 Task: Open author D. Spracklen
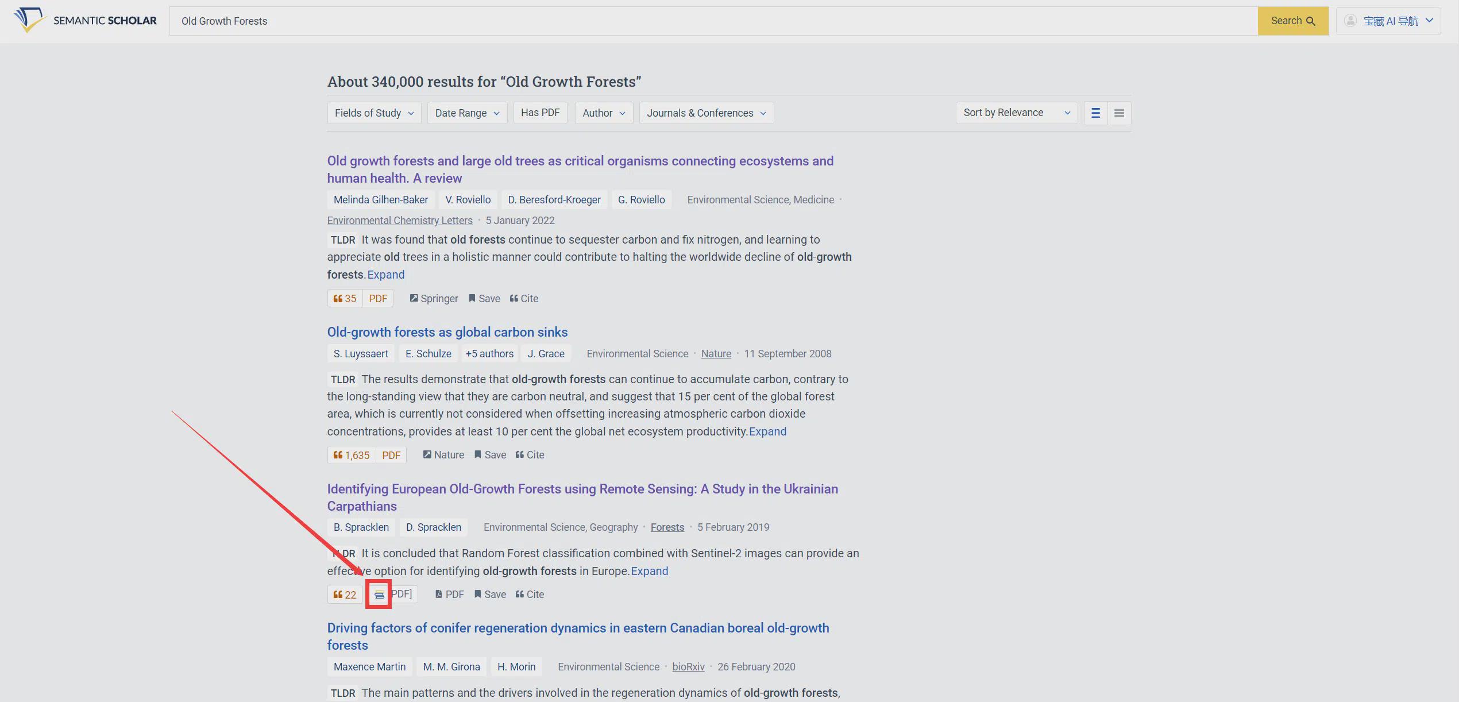pos(434,527)
